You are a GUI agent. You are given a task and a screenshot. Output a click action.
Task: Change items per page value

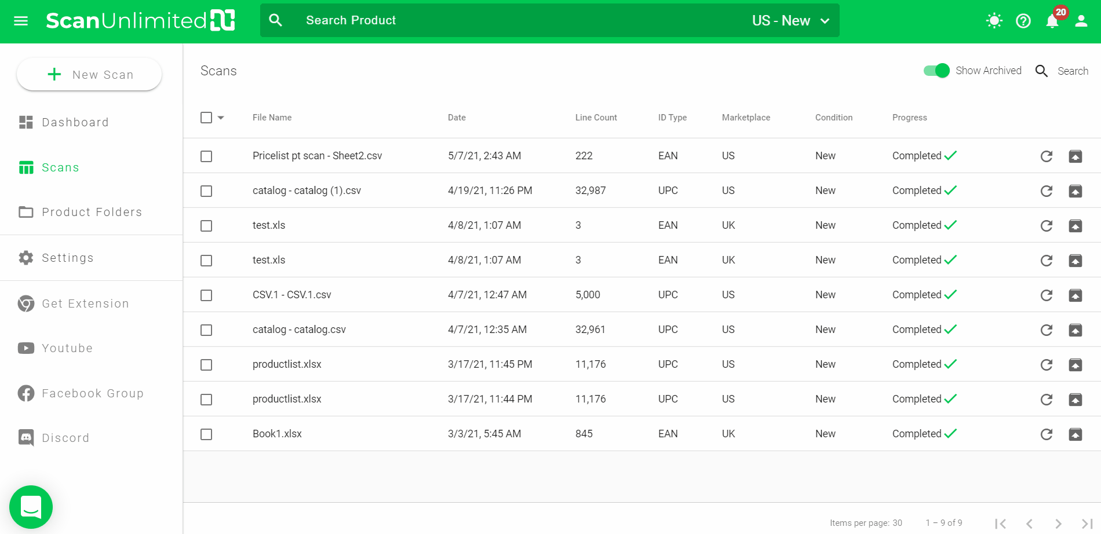tap(897, 523)
